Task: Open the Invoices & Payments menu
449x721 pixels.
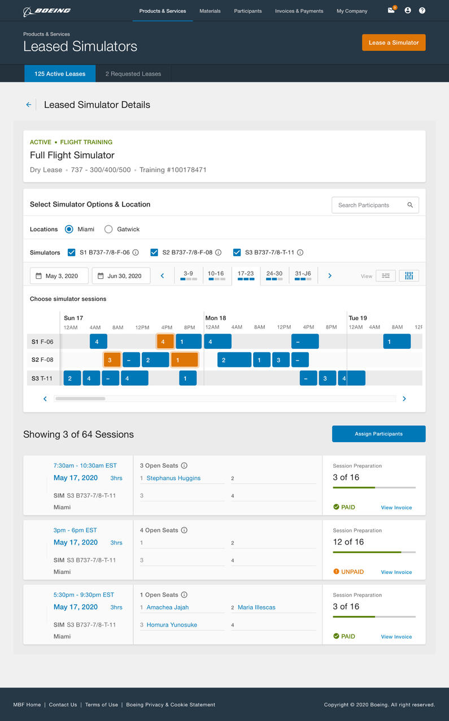Action: click(299, 10)
